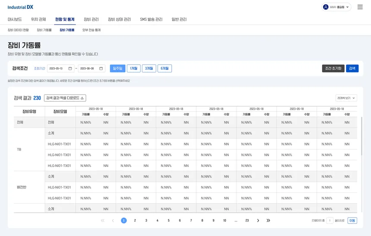Open the 담당자 홍길동 user dropdown
Image resolution: width=371 pixels, height=236 pixels.
point(336,7)
